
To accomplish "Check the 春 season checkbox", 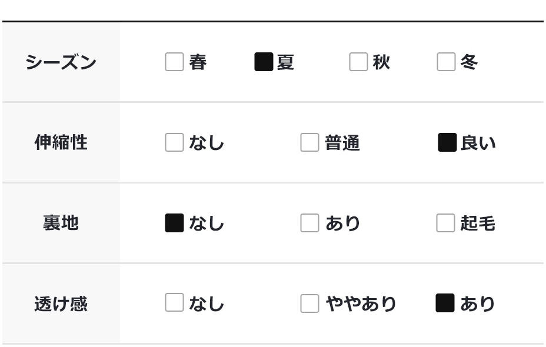I will point(174,62).
